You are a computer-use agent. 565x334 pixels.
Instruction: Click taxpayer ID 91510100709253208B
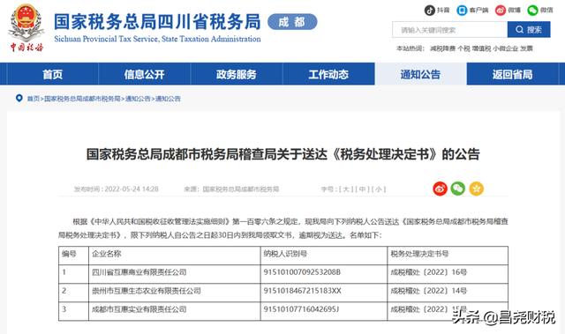pyautogui.click(x=302, y=272)
